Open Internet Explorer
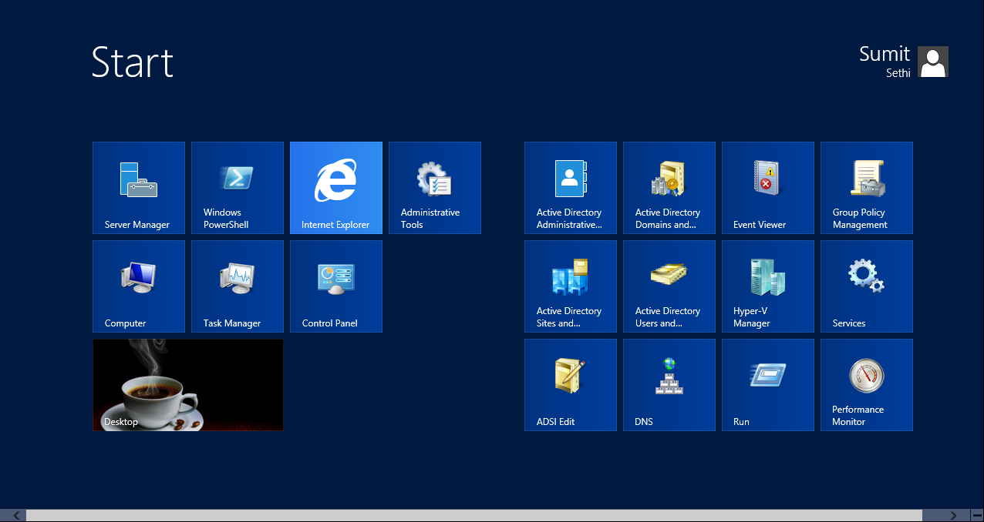 tap(335, 187)
